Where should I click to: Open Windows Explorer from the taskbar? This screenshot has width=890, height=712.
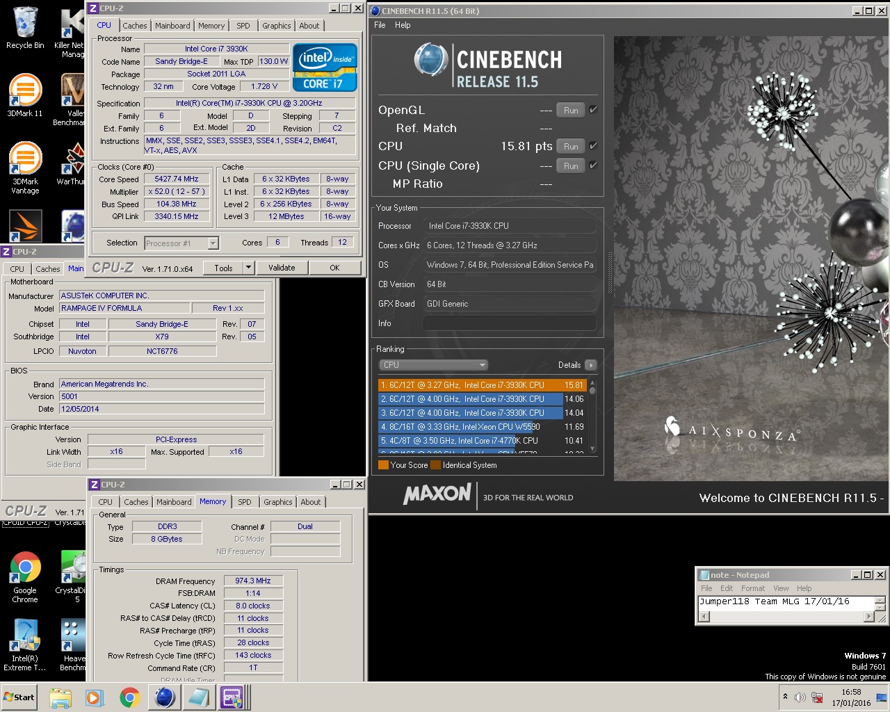pos(60,697)
